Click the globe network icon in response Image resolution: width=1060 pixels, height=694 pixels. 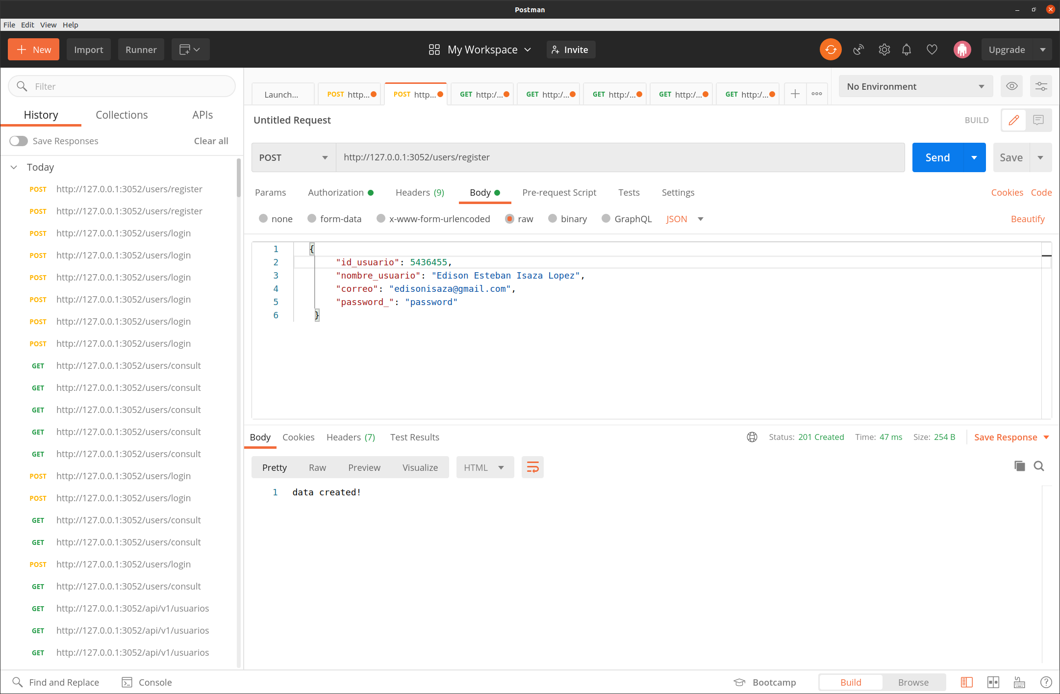(x=752, y=437)
